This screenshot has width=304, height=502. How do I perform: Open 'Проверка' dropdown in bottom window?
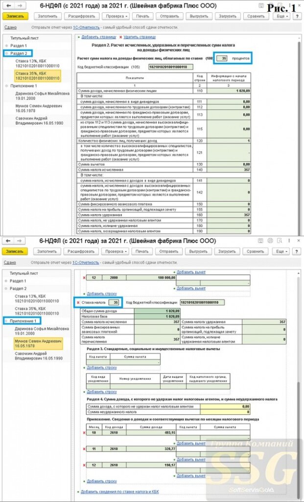pos(116,251)
